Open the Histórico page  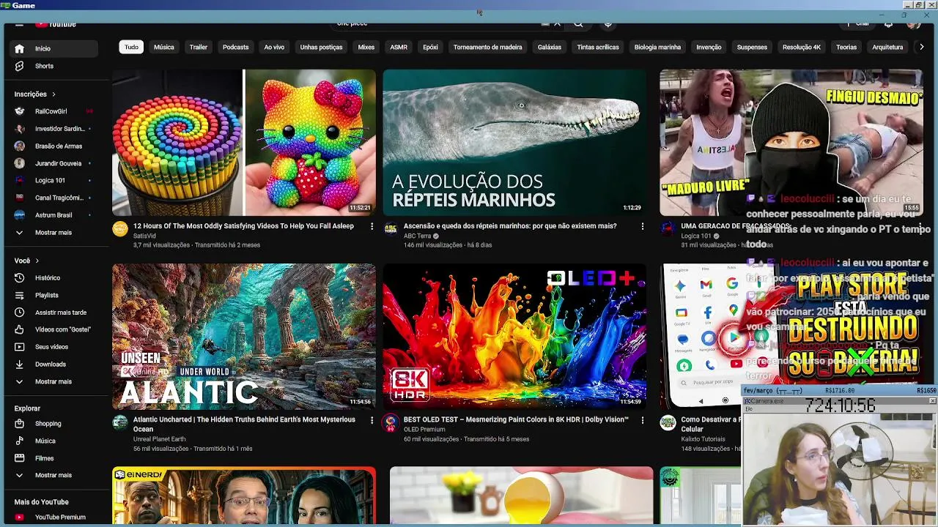click(53, 278)
